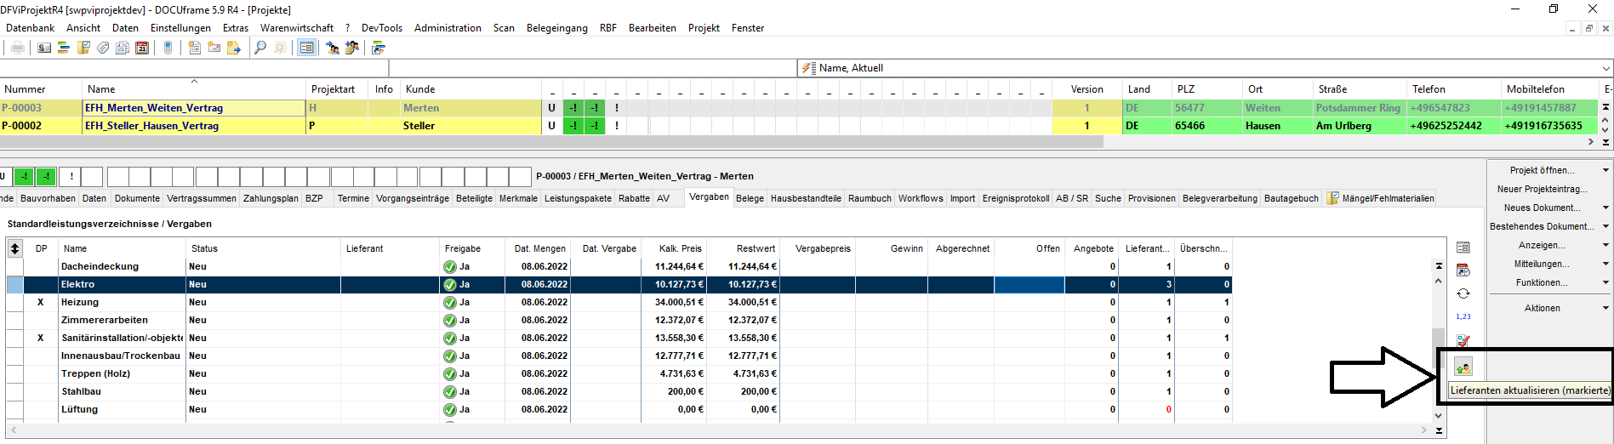Click the Neues Dokument button
This screenshot has width=1614, height=444.
point(1542,208)
